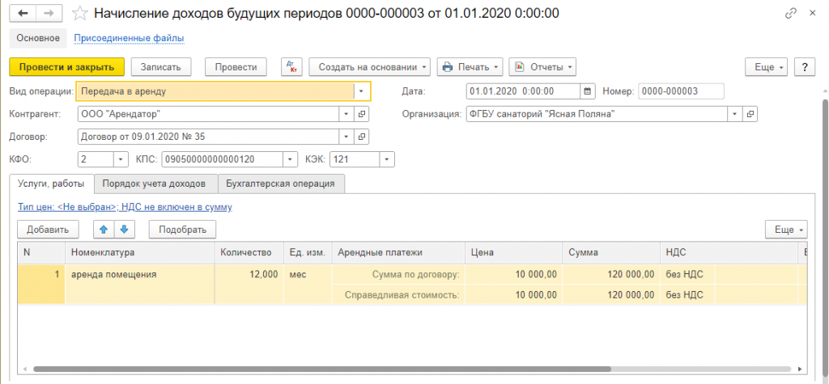Click the Провести и закрыть button
This screenshot has height=384, width=829.
pos(66,67)
